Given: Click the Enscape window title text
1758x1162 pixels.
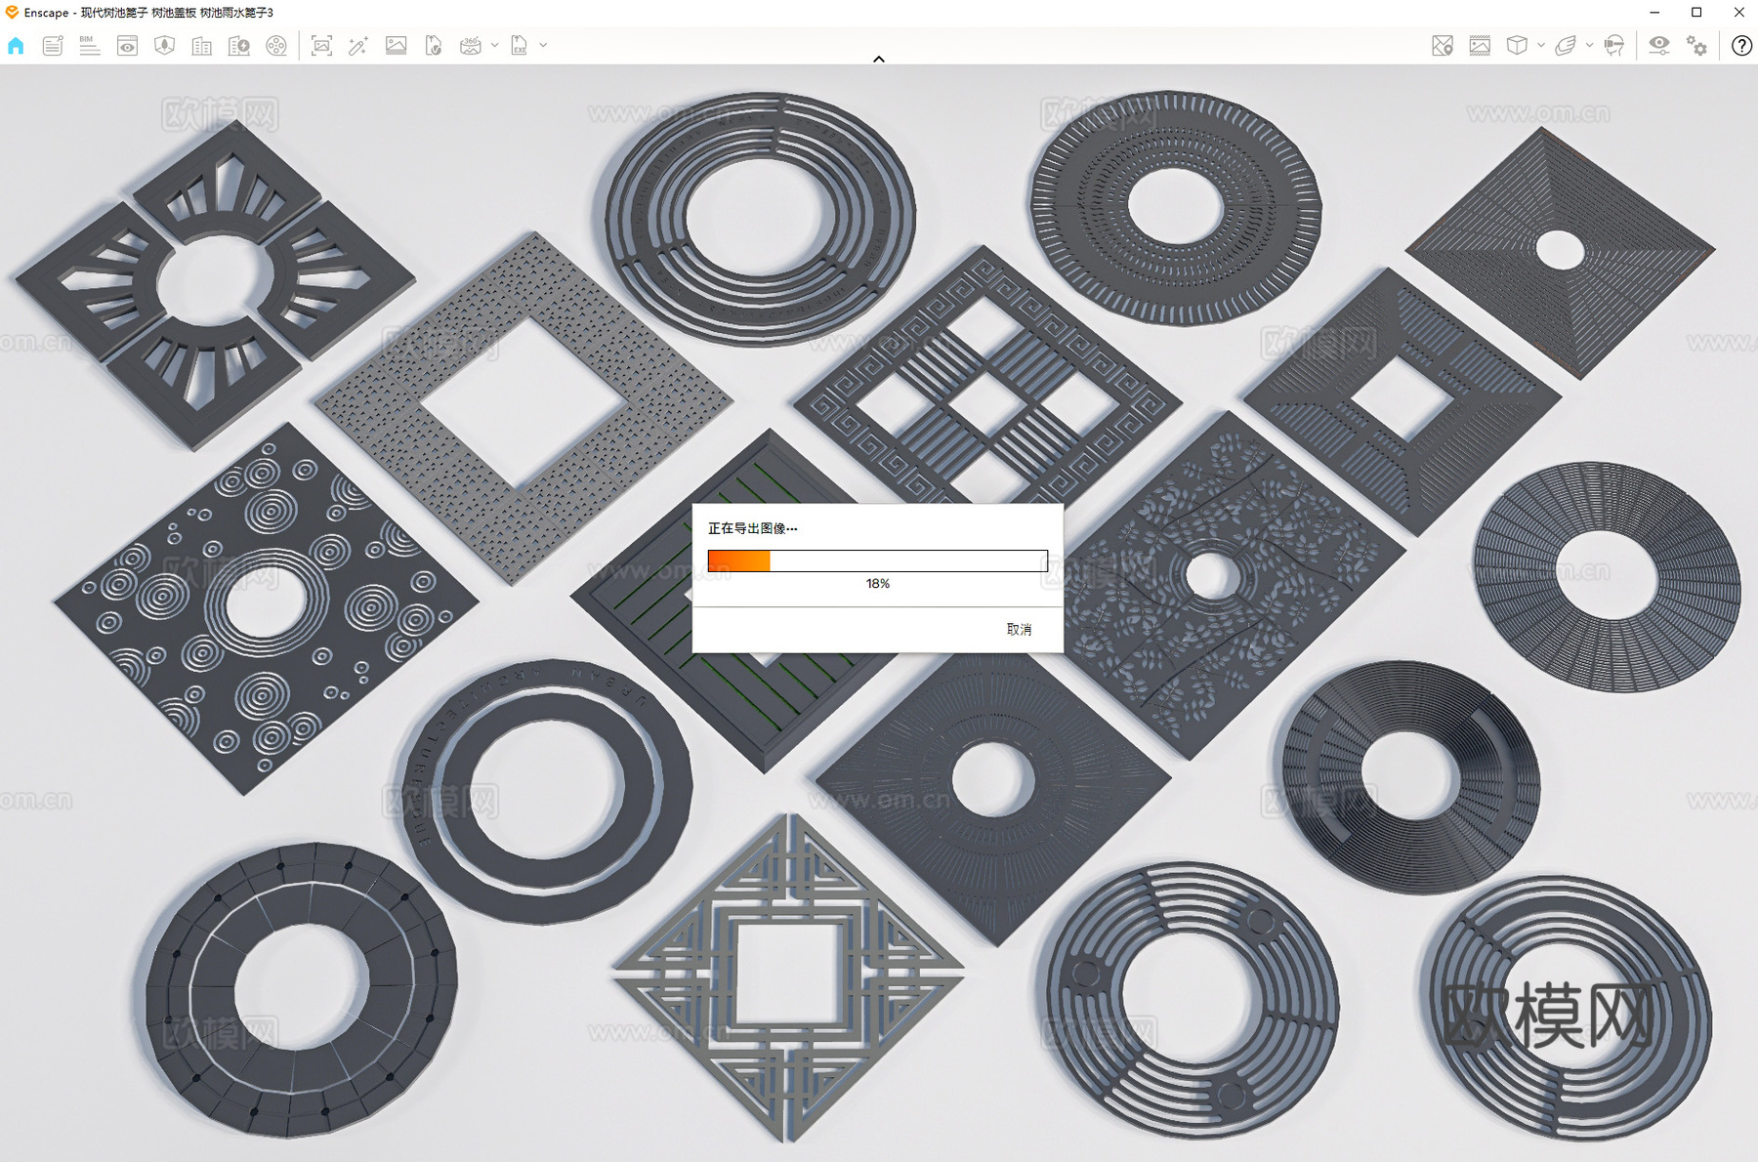Looking at the screenshot, I should 148,13.
